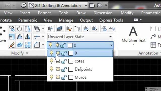Select the Bring to Front draw order icon
161x91 pixels.
pos(37,29)
